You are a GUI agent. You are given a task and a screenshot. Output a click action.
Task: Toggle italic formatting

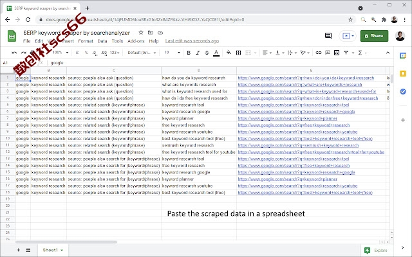pyautogui.click(x=198, y=53)
